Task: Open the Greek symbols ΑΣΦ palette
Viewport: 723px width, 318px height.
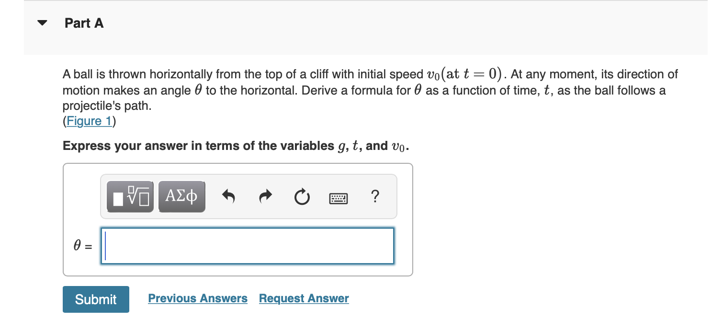Action: point(181,196)
